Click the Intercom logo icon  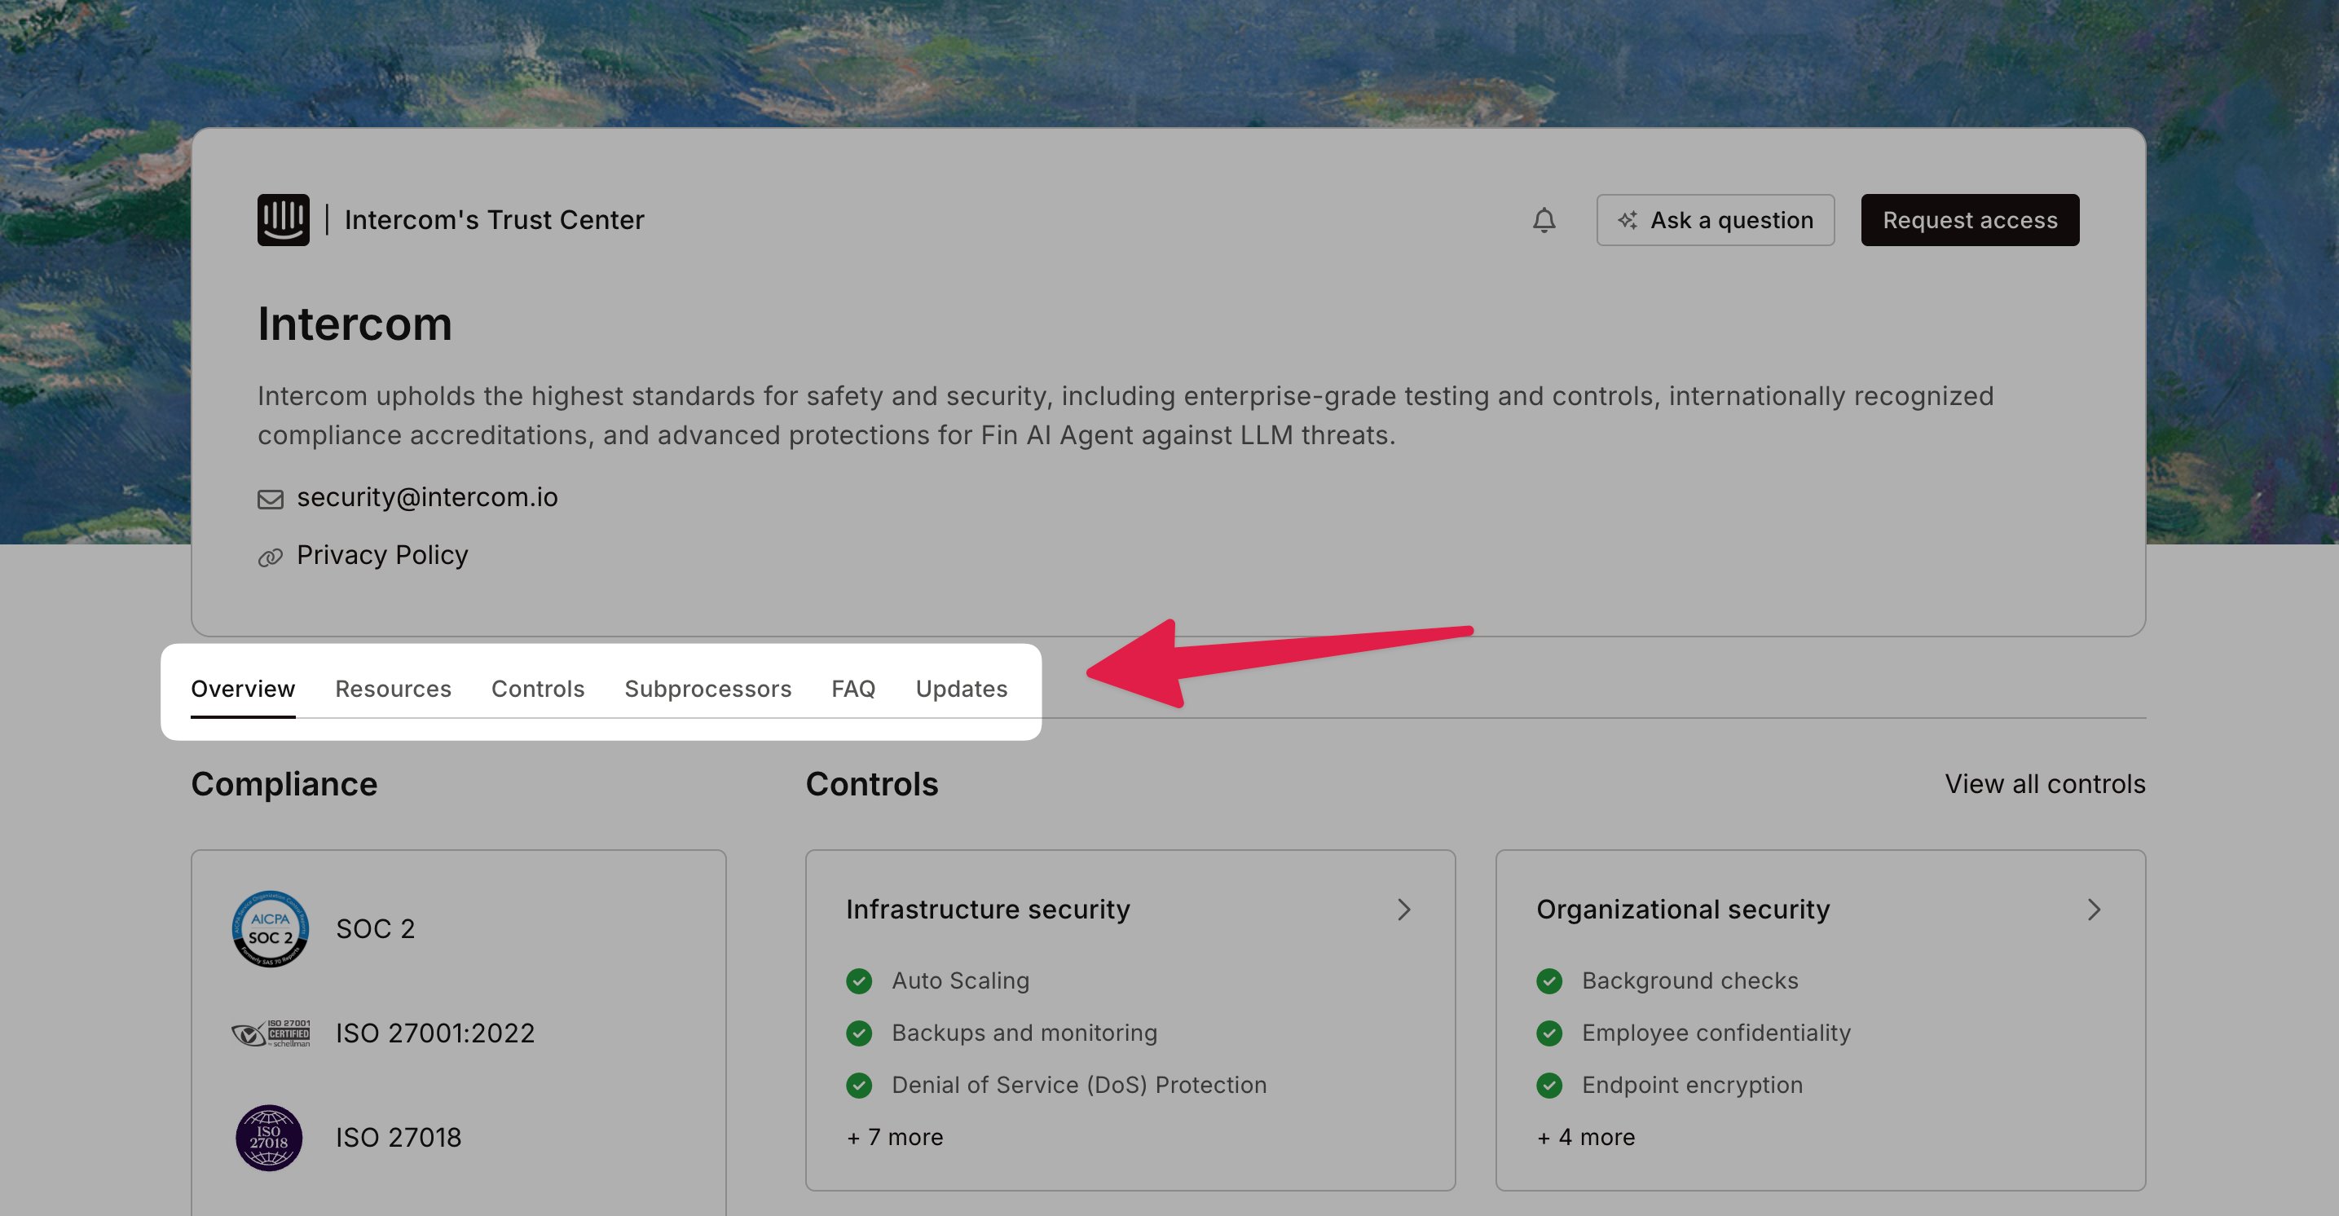pos(284,220)
